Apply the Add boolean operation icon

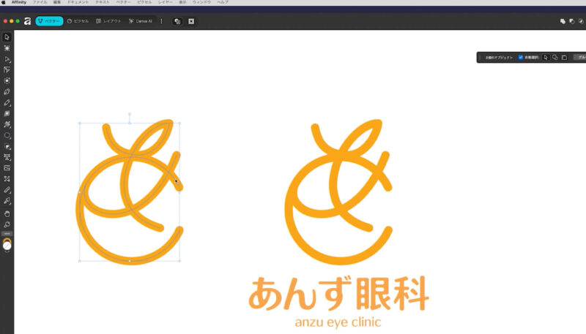[563, 22]
